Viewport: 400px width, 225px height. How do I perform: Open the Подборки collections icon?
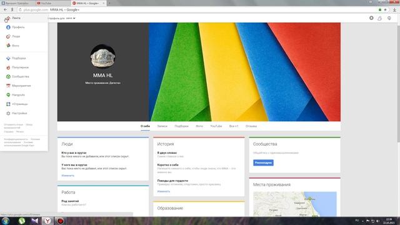[x=8, y=58]
